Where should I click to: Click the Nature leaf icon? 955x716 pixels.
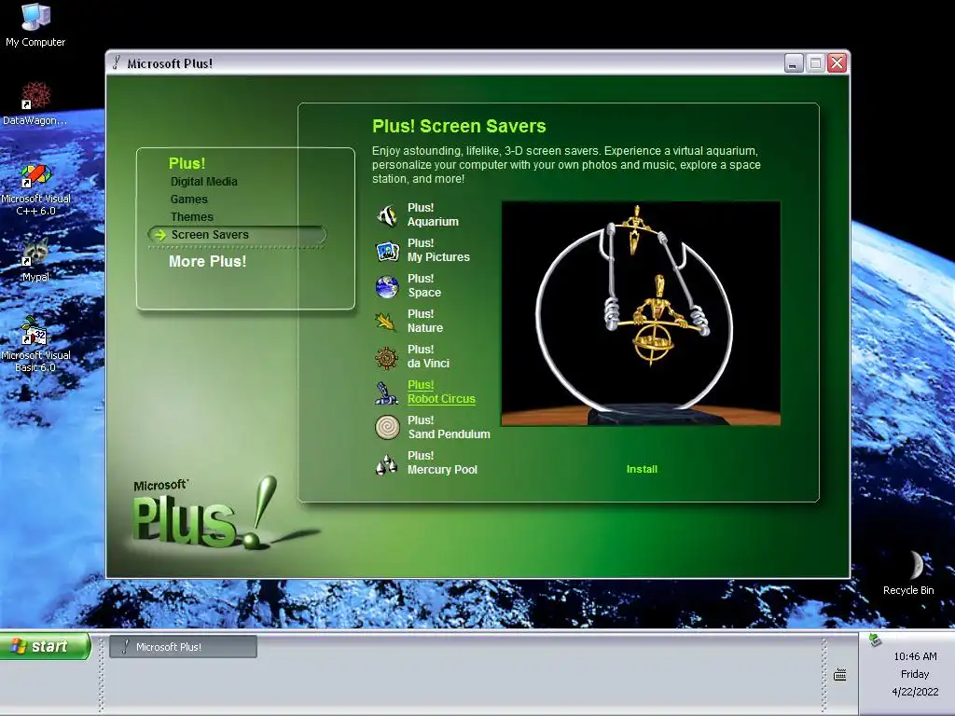point(387,322)
